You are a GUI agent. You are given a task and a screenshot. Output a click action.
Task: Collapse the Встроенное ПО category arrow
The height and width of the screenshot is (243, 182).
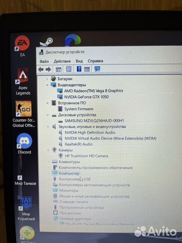click(x=48, y=103)
